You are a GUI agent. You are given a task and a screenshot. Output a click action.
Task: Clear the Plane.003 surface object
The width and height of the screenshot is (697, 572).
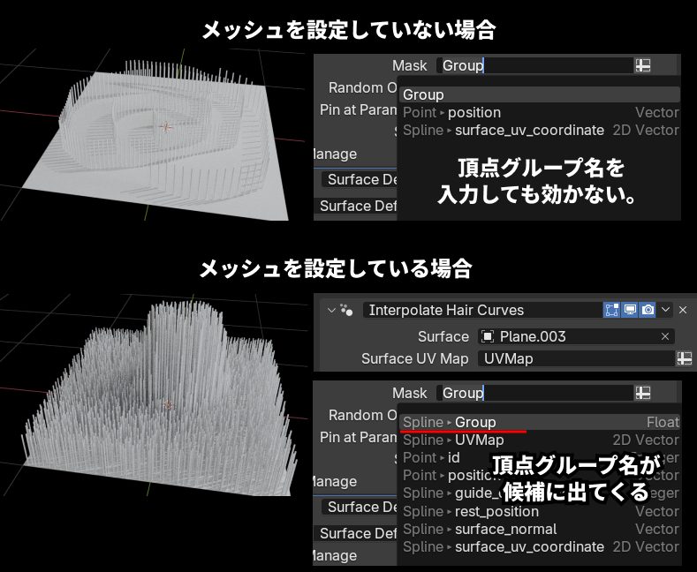pyautogui.click(x=665, y=336)
